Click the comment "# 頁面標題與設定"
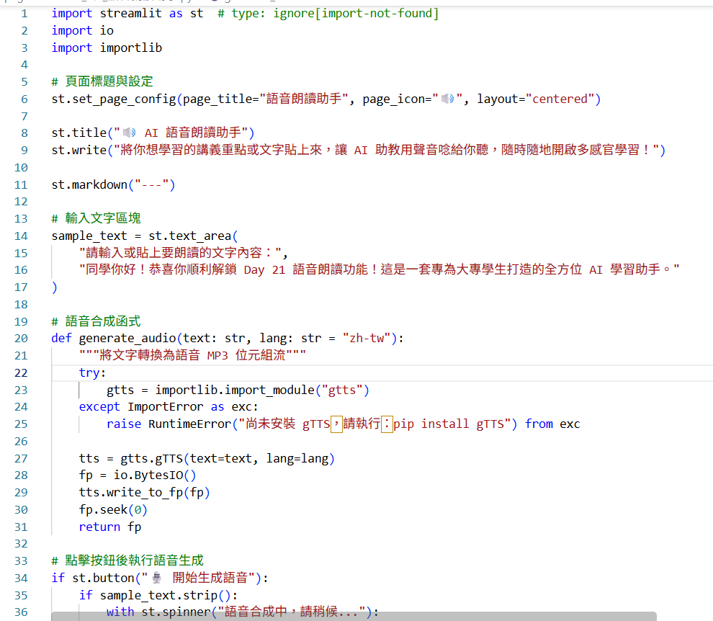 [x=102, y=81]
